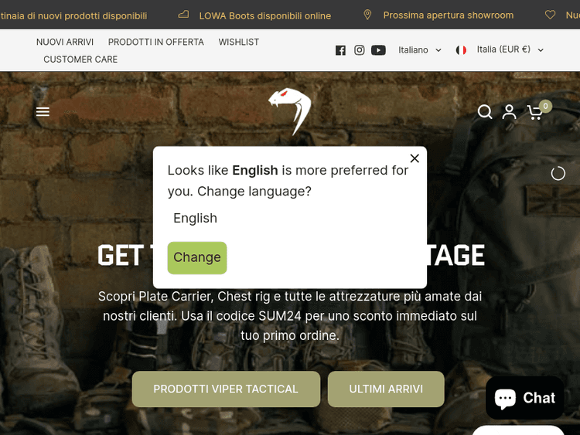Open the Shopify Chat widget
This screenshot has width=580, height=435.
[x=524, y=398]
